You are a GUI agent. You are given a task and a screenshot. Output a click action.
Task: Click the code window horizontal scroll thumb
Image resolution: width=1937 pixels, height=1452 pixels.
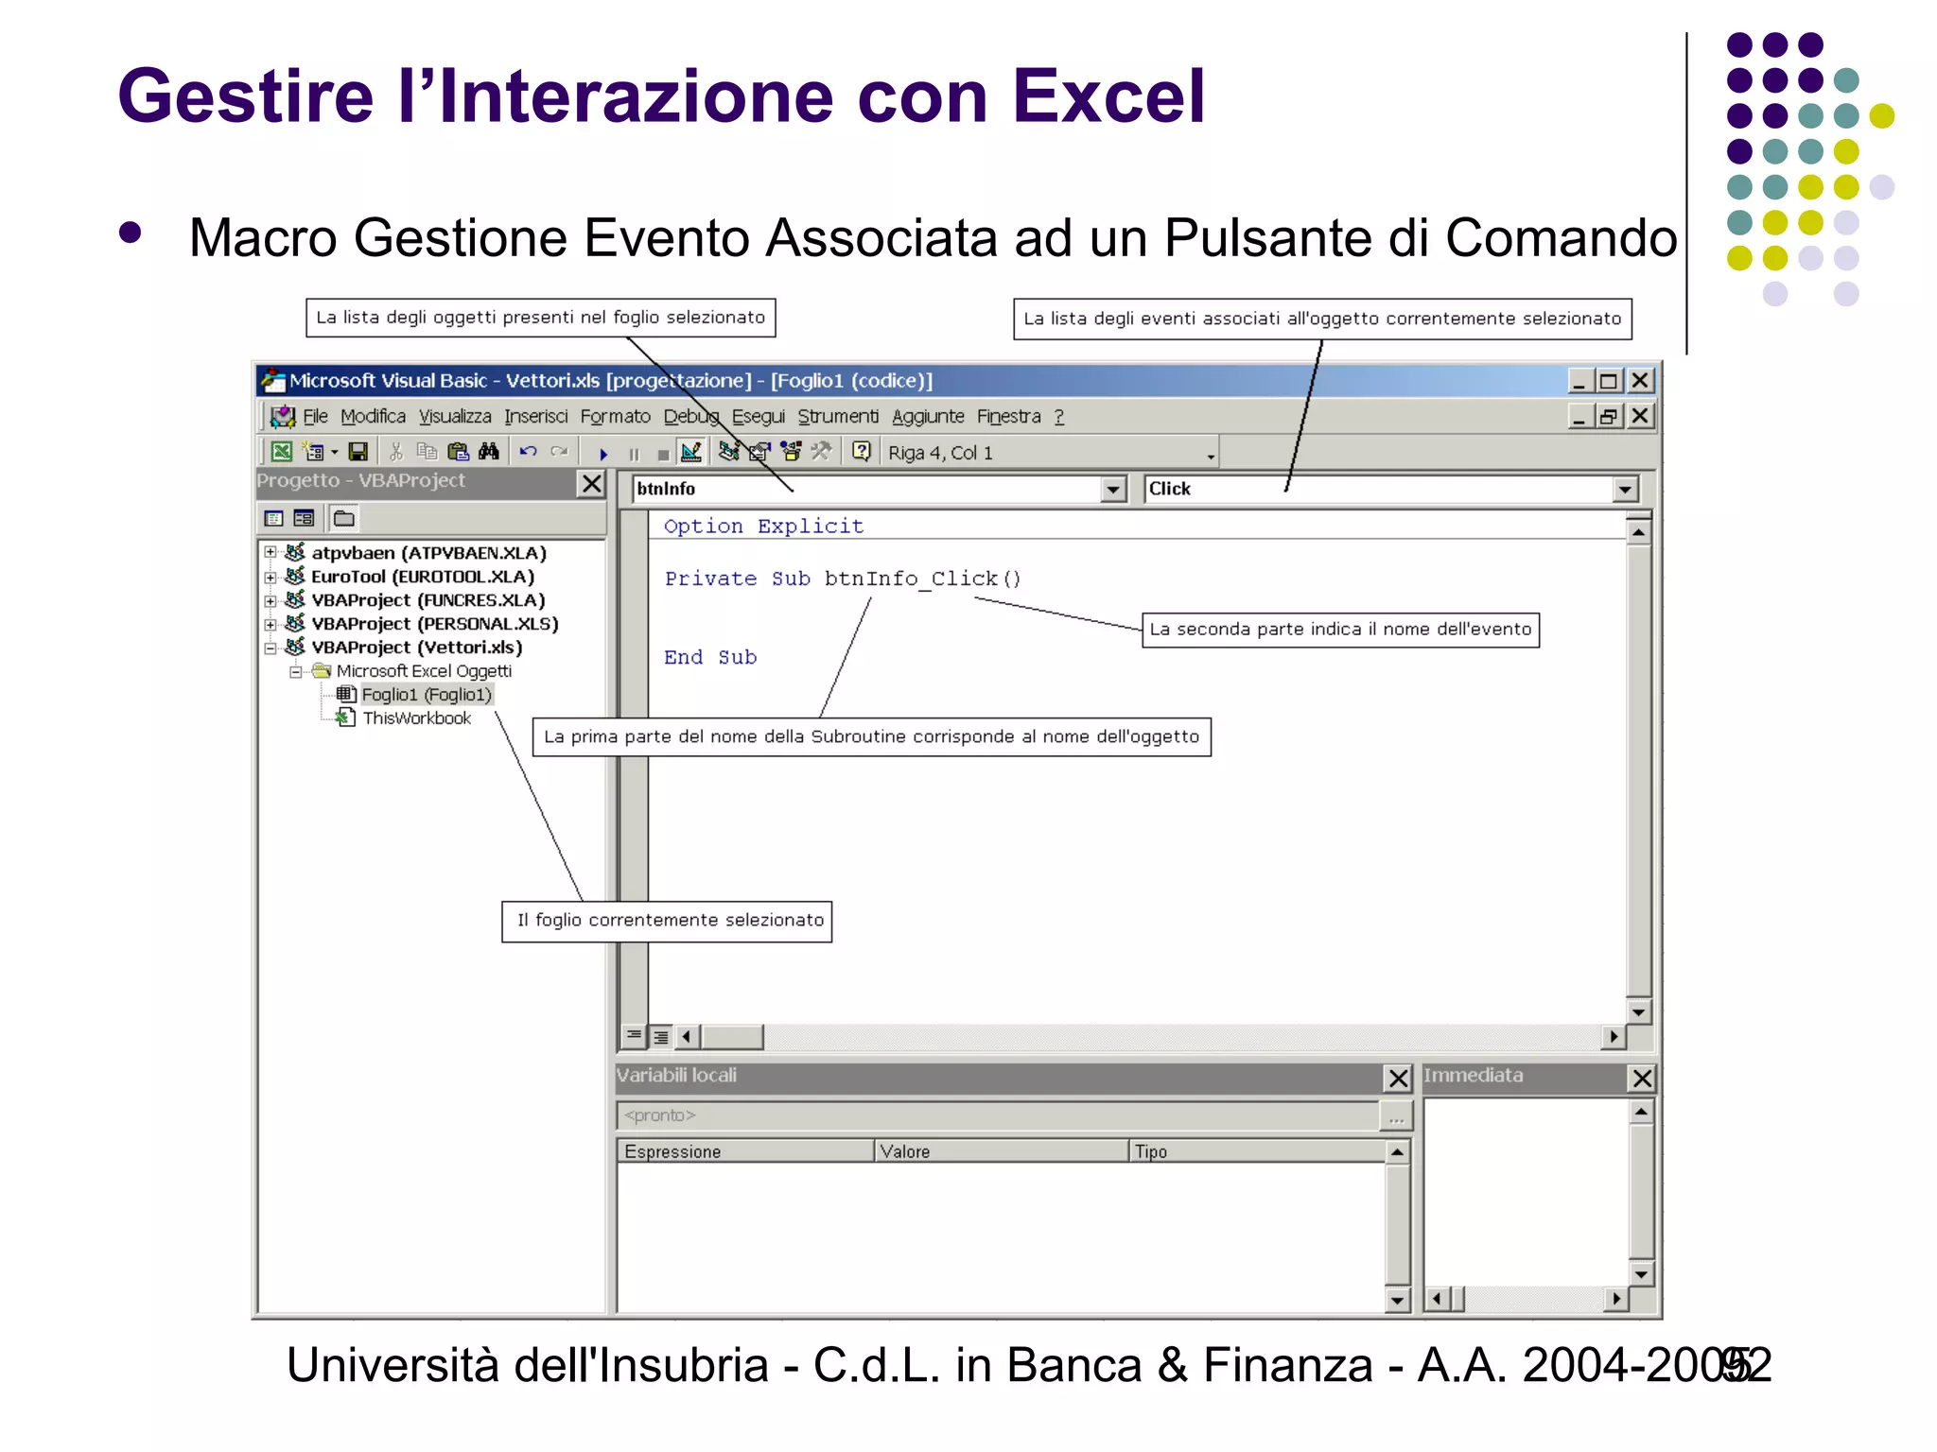tap(732, 1036)
